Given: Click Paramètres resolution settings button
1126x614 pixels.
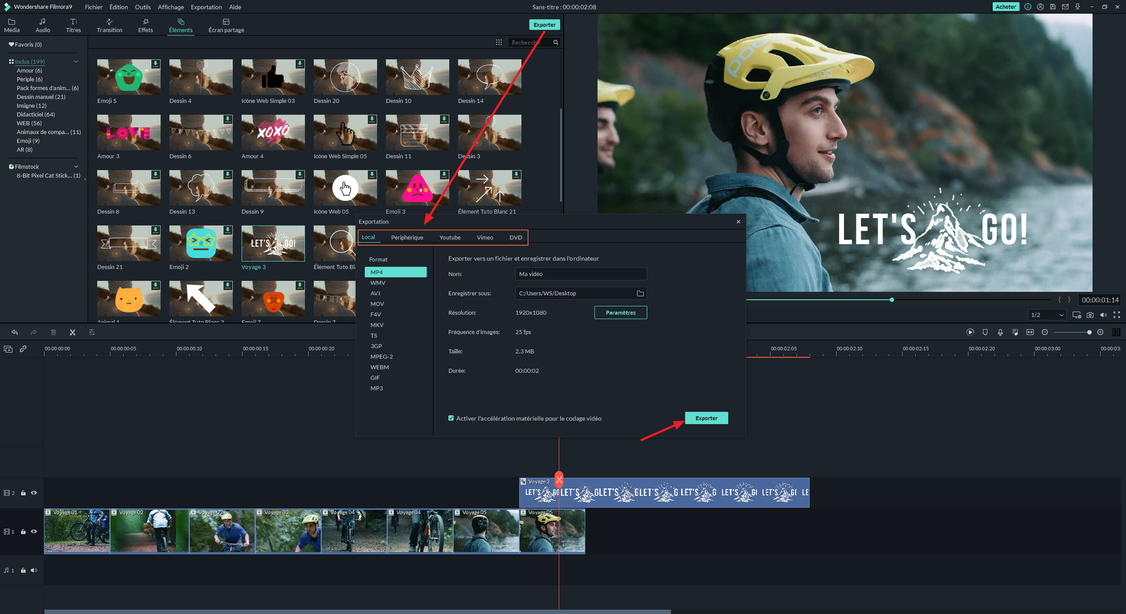Looking at the screenshot, I should click(620, 312).
